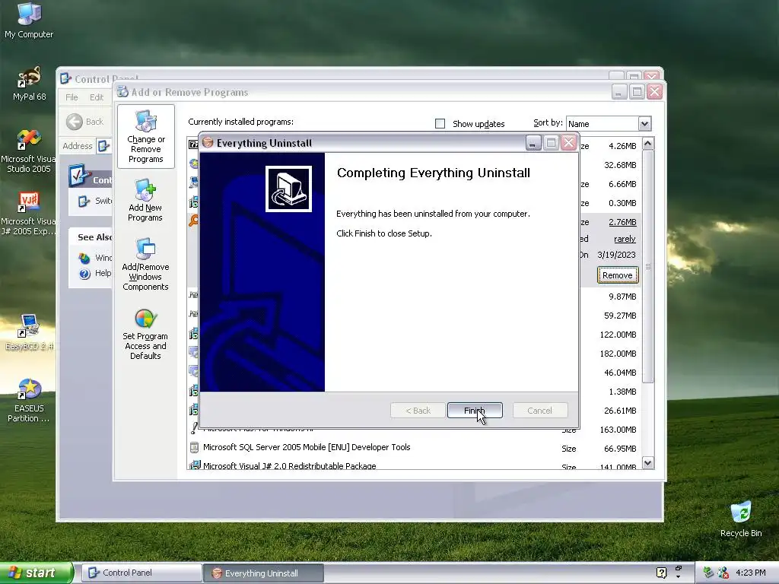The image size is (779, 584).
Task: Click the Control Panel title bar icon
Action: pyautogui.click(x=65, y=78)
